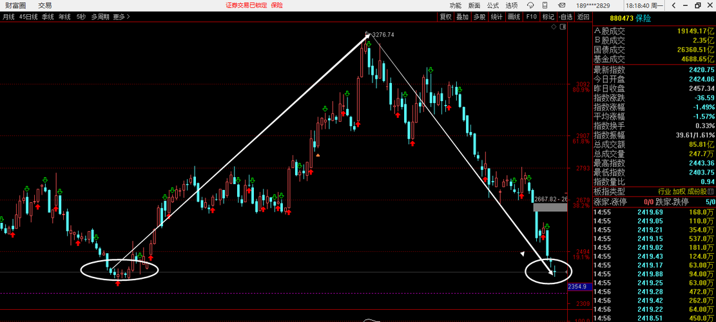This screenshot has height=322, width=716.
Task: Select the 年线 period
Action: pos(64,16)
